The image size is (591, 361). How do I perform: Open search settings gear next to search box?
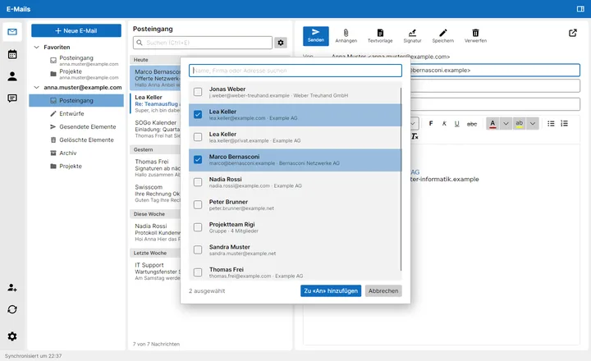click(281, 43)
